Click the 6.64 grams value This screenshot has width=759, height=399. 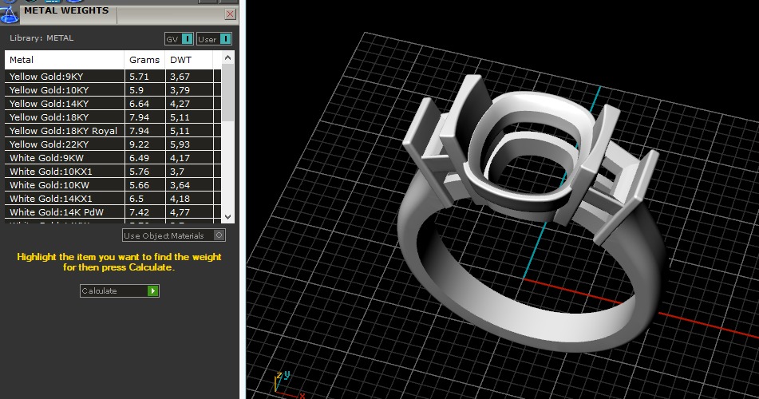click(x=139, y=104)
